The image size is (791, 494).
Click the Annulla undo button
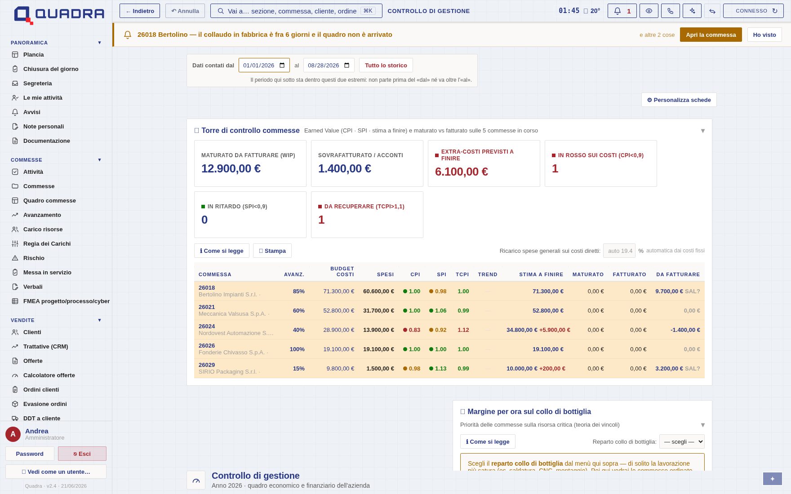click(185, 11)
